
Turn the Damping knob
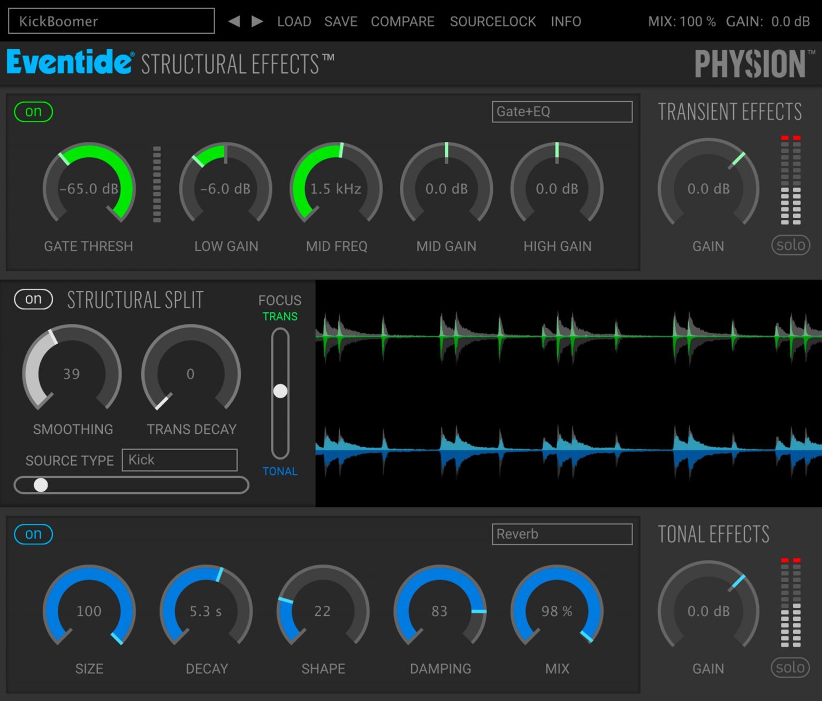pos(440,611)
